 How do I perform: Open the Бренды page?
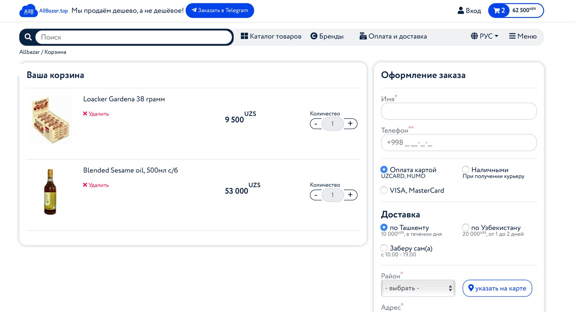click(327, 36)
